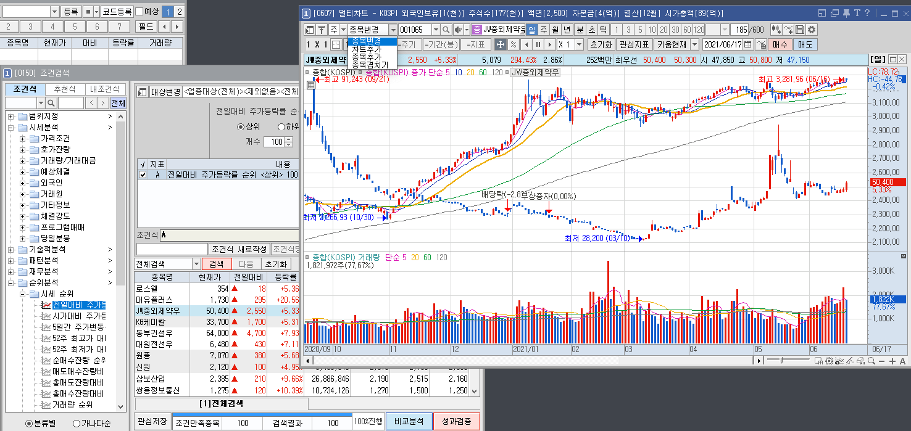Select the 하위 radio button
This screenshot has width=911, height=431.
281,126
